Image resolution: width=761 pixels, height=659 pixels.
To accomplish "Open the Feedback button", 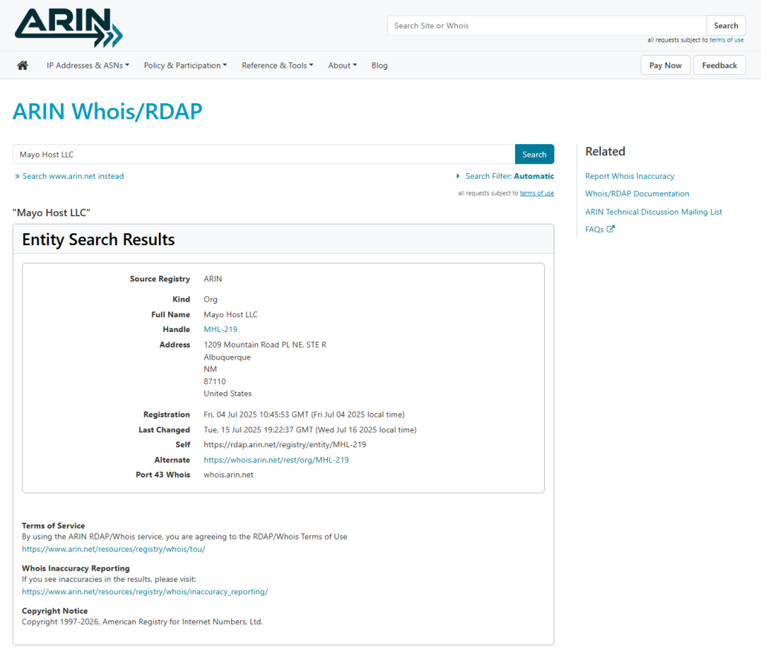I will click(719, 65).
